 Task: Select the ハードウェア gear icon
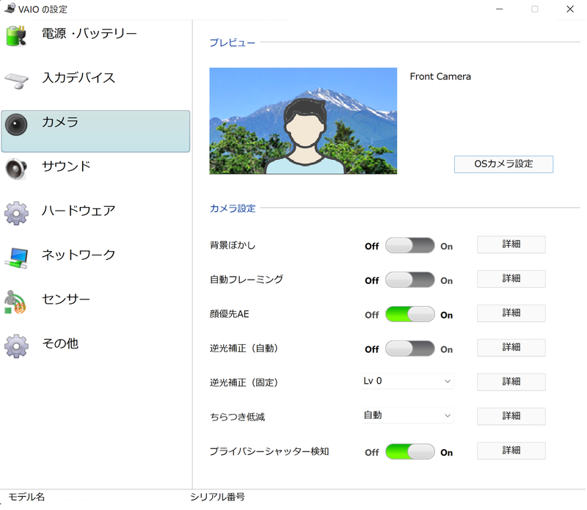point(16,211)
